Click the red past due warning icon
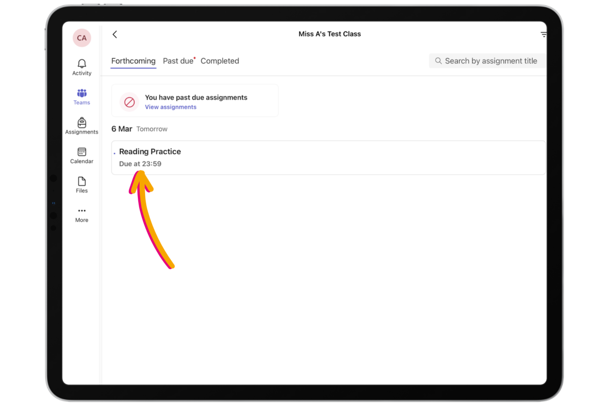Viewport: 609px width, 406px height. (x=130, y=102)
